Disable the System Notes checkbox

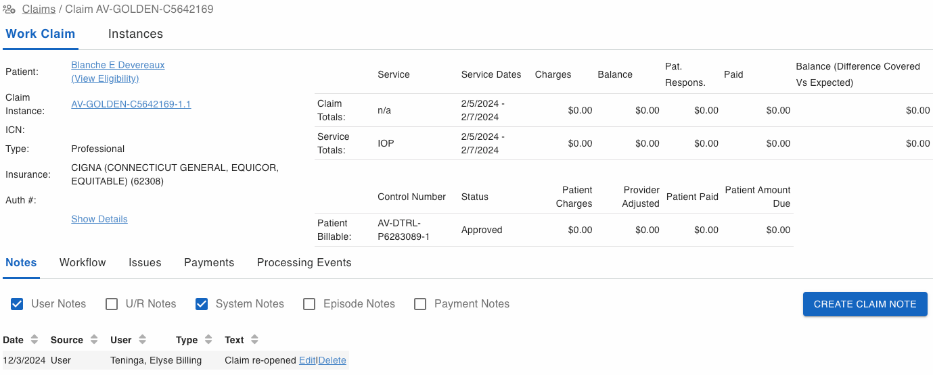click(202, 304)
